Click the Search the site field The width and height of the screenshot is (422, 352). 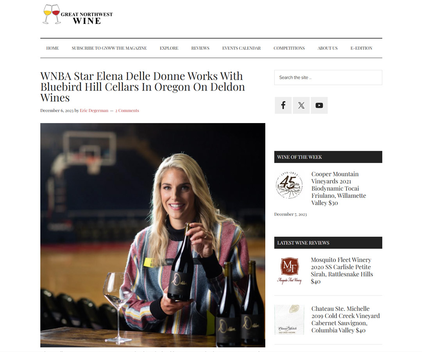pyautogui.click(x=328, y=77)
